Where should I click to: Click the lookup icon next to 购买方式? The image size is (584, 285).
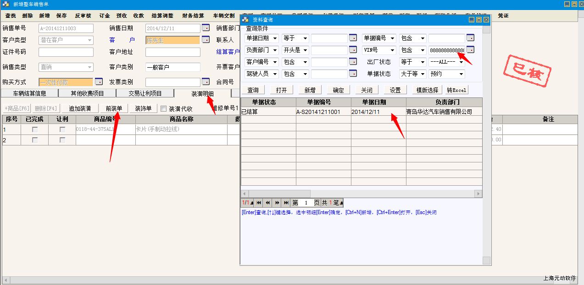pyautogui.click(x=99, y=82)
